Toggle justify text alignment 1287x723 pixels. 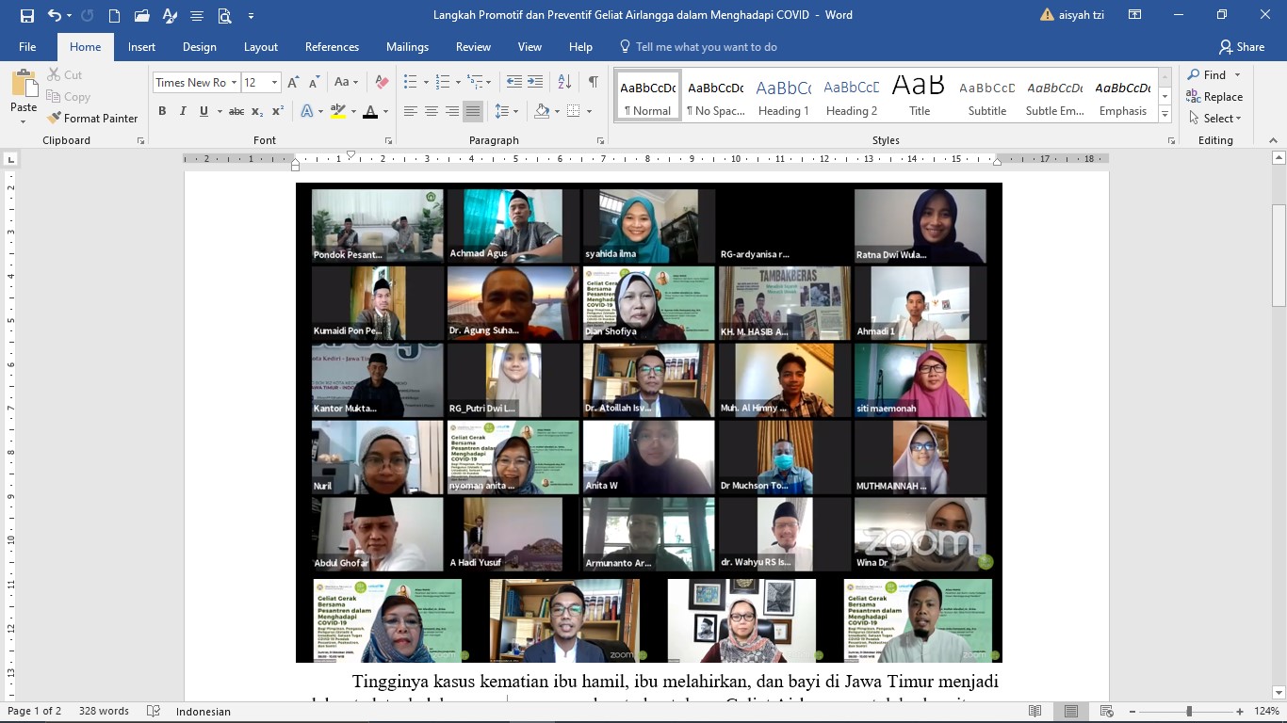[x=473, y=111]
